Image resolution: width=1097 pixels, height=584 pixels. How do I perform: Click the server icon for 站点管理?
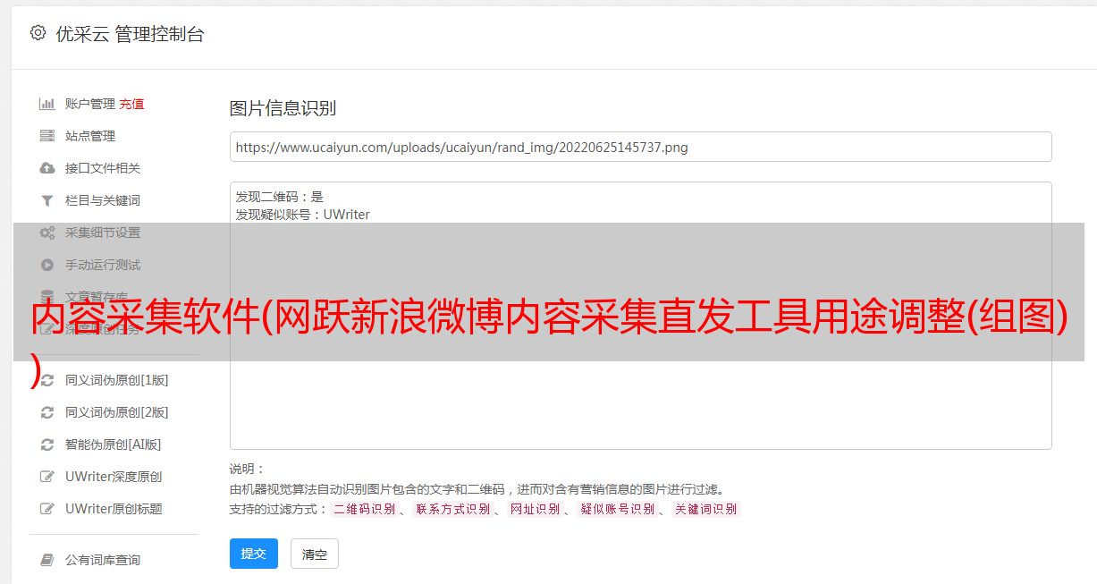pyautogui.click(x=47, y=136)
